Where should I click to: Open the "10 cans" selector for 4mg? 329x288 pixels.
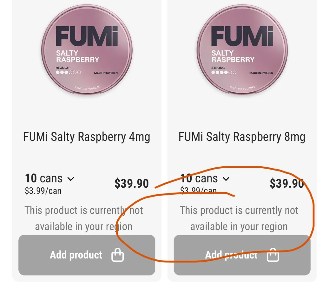click(x=44, y=178)
